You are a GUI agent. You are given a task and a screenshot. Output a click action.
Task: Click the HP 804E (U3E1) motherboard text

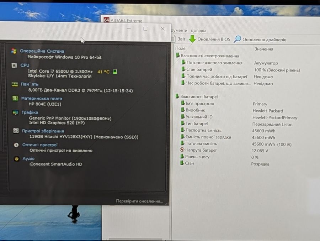pos(45,104)
